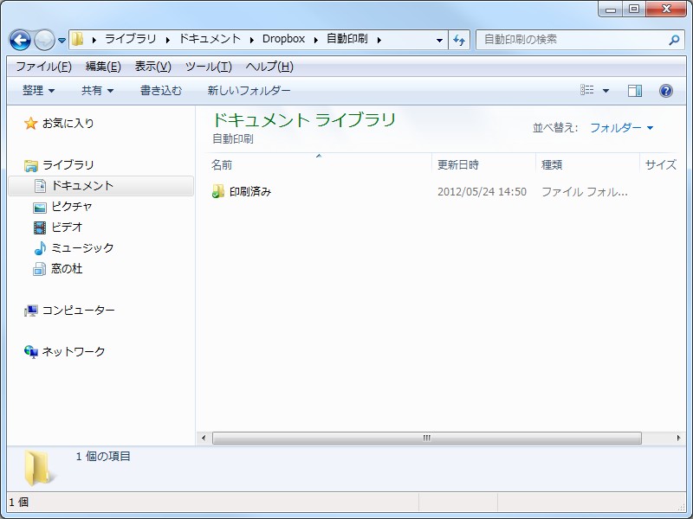Toggle the preview pane
The image size is (693, 519).
634,90
